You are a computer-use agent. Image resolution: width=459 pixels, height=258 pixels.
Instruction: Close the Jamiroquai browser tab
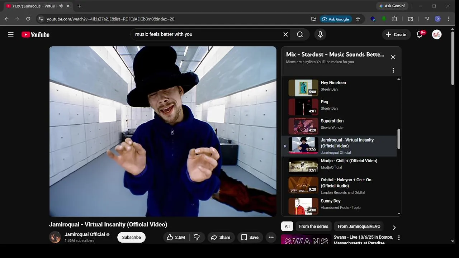pyautogui.click(x=68, y=6)
